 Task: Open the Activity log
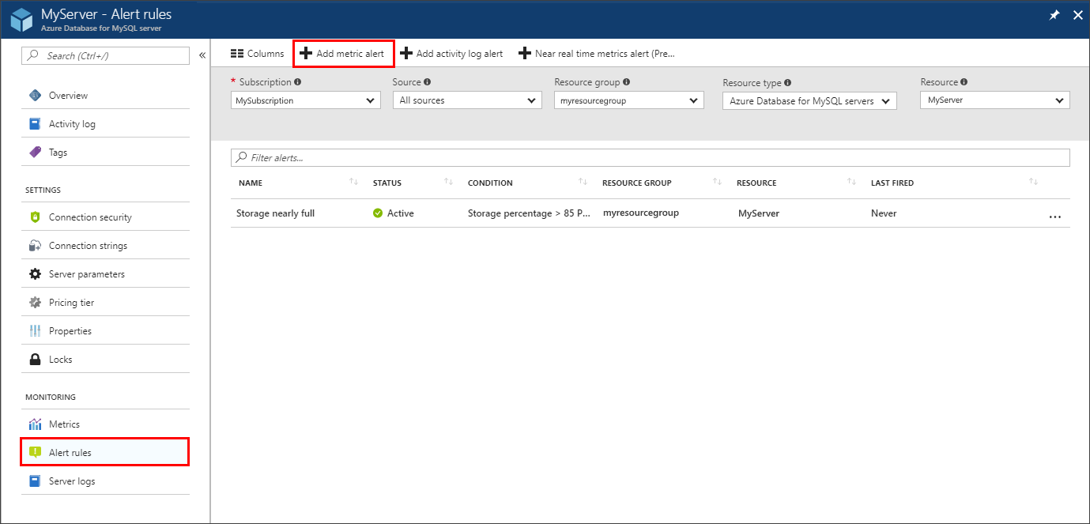point(72,123)
